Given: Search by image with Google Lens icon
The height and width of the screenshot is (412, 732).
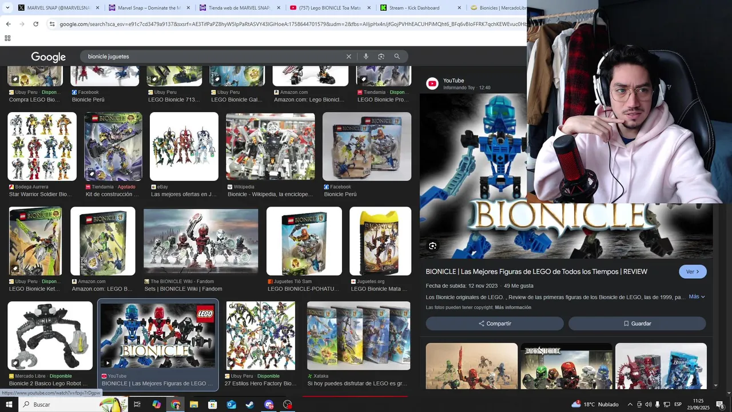Looking at the screenshot, I should pyautogui.click(x=381, y=57).
